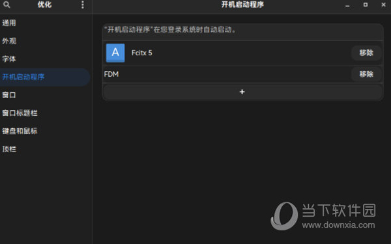Click the startup programs description text

pos(170,30)
